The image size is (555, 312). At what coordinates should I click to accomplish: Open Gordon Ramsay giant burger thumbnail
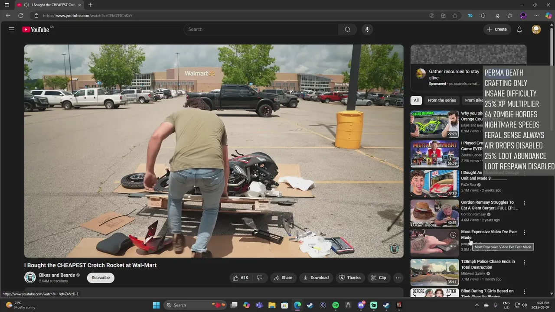[434, 213]
